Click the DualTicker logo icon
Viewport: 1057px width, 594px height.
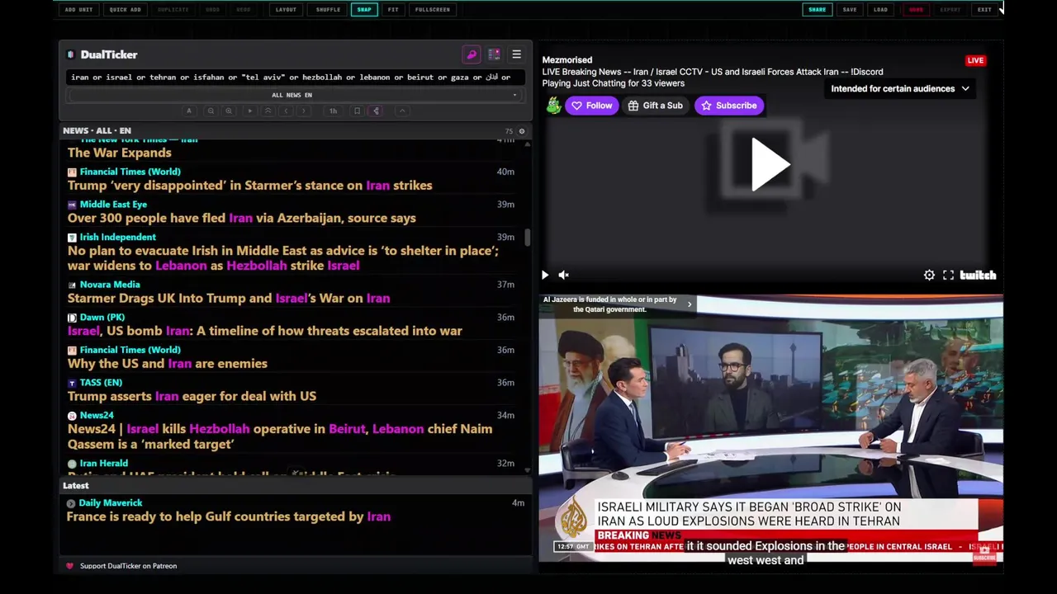(x=70, y=54)
